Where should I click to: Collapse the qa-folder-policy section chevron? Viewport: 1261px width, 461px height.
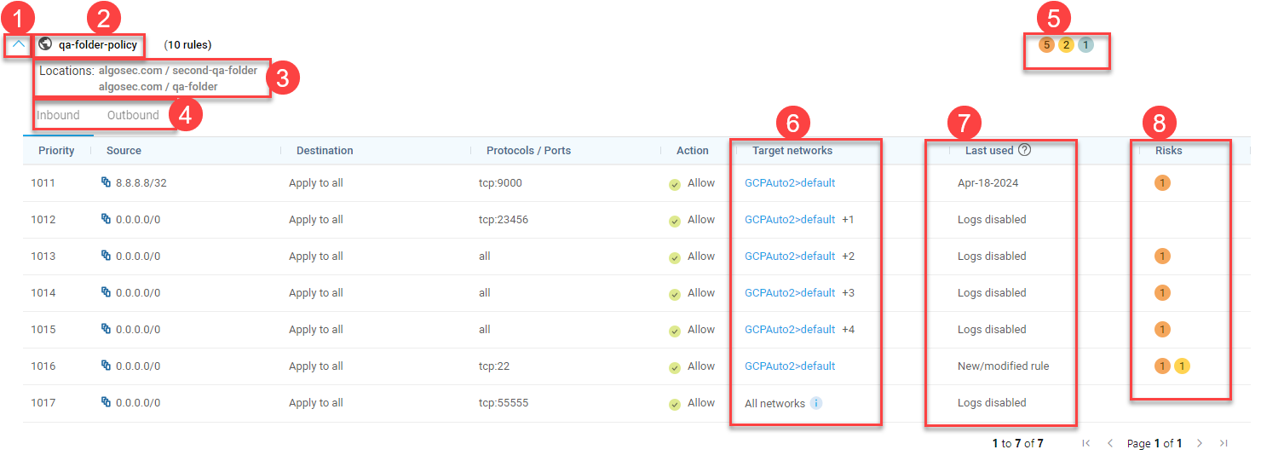(19, 44)
